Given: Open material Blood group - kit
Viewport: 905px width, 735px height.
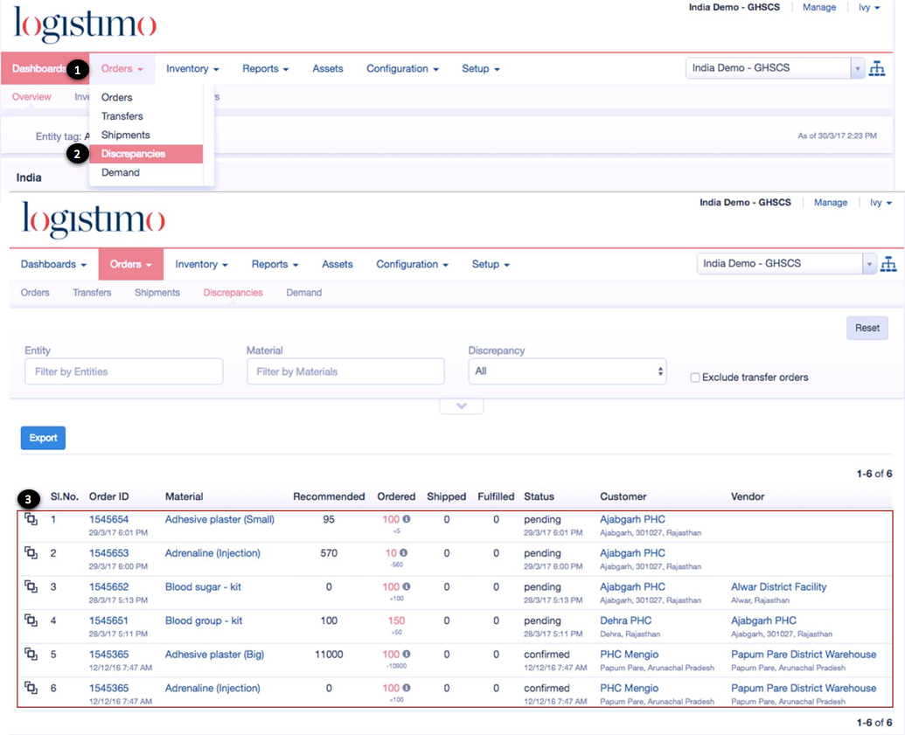Looking at the screenshot, I should 204,621.
